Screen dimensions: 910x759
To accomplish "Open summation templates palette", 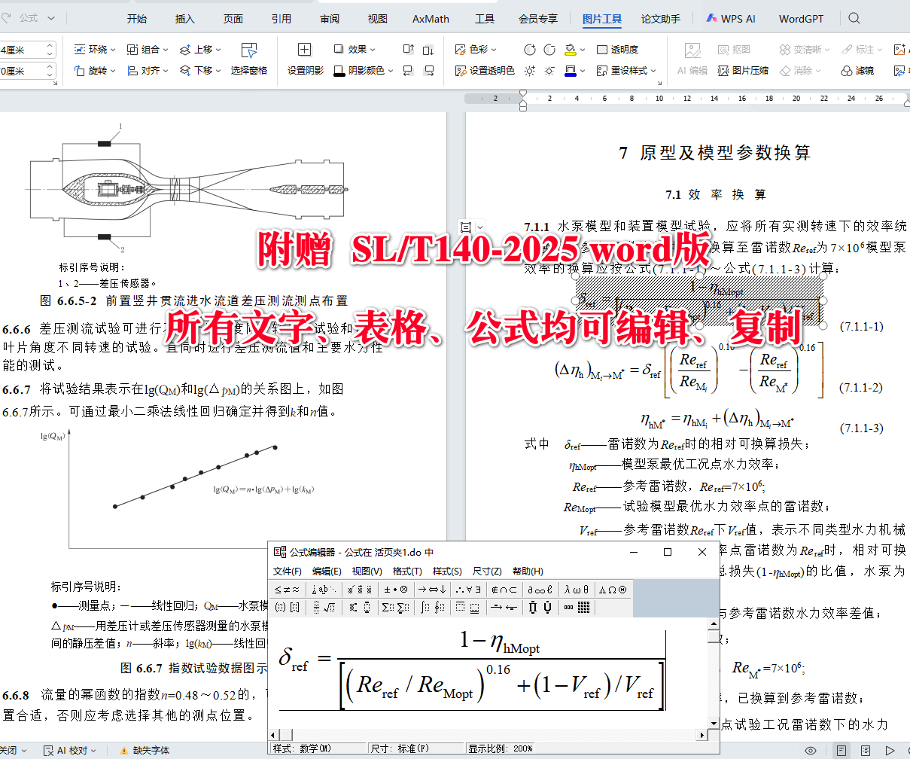I will 395,607.
